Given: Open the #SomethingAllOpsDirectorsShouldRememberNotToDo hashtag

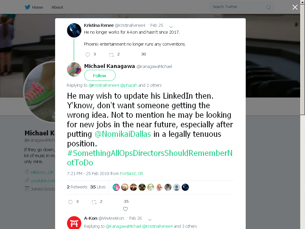Looking at the screenshot, I should tap(150, 158).
